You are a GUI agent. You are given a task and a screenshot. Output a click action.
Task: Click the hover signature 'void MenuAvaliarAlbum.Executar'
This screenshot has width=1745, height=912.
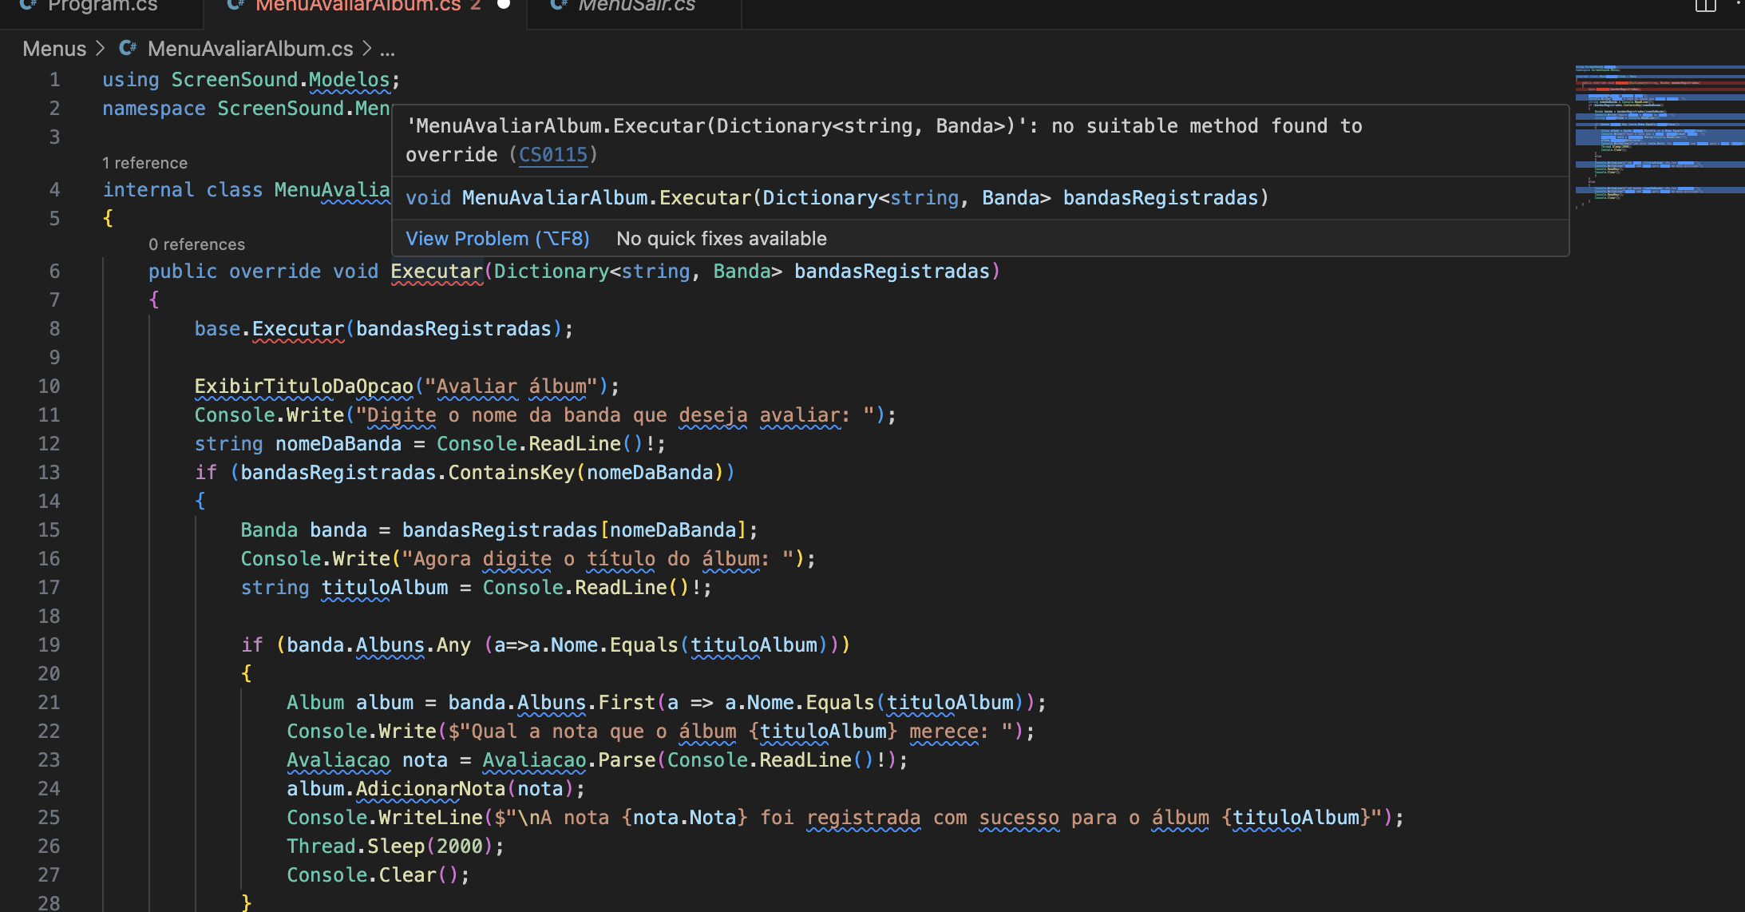pyautogui.click(x=579, y=198)
